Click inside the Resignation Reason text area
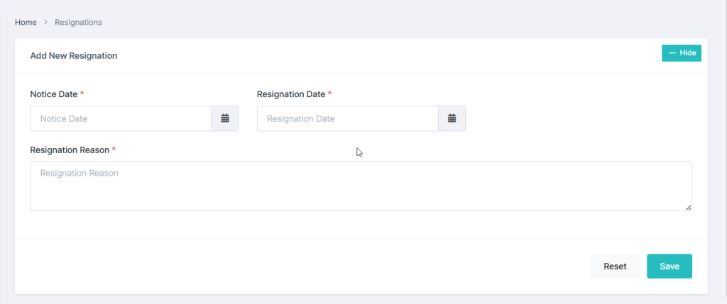This screenshot has height=304, width=727. tap(361, 186)
